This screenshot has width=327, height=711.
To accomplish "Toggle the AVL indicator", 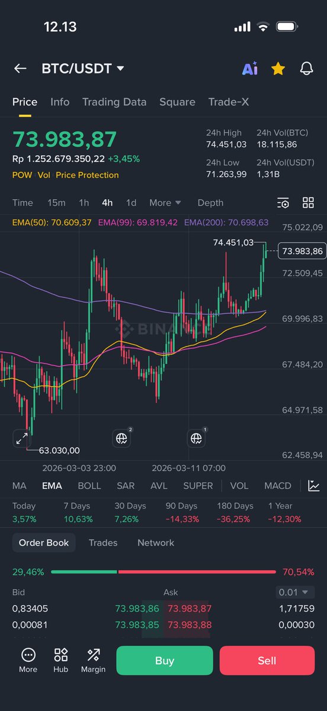I will [x=159, y=486].
